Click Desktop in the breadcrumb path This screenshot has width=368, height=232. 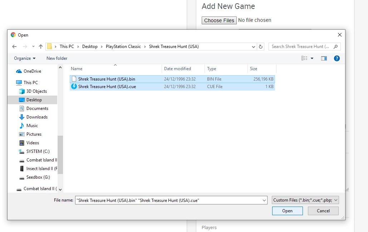tap(90, 47)
